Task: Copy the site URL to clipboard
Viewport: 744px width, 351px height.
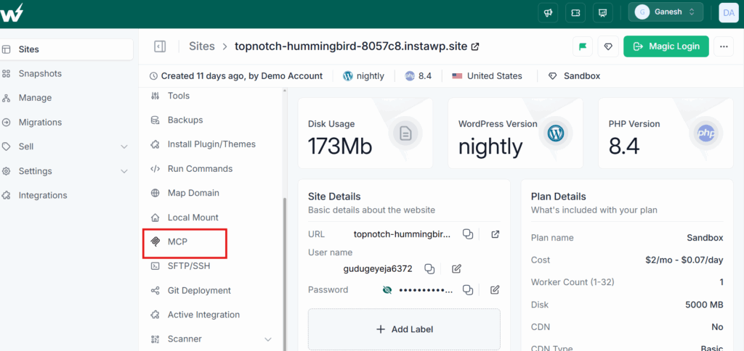Action: [468, 234]
